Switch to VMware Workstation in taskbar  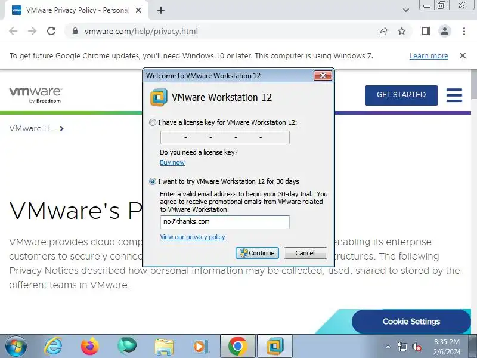275,347
